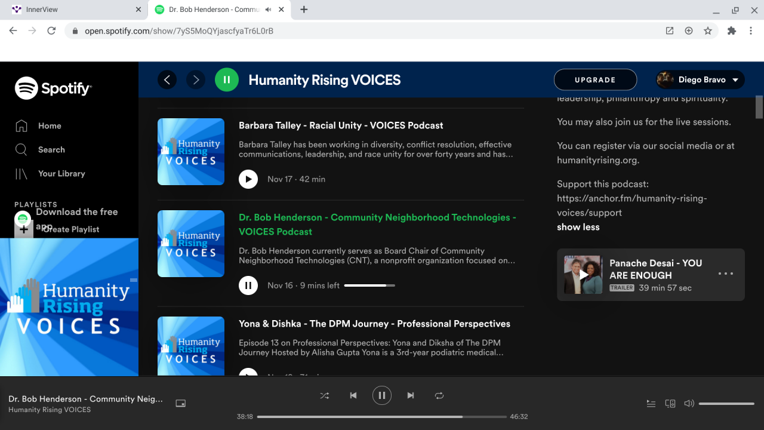
Task: Click the Dr. Bob Henderson episode progress bar
Action: [x=369, y=285]
